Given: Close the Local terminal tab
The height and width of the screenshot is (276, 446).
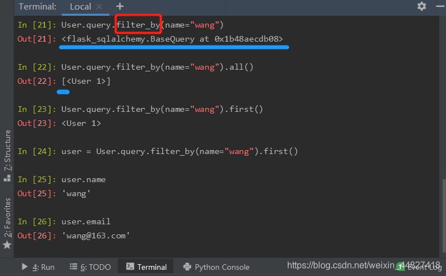Looking at the screenshot, I should click(x=99, y=7).
